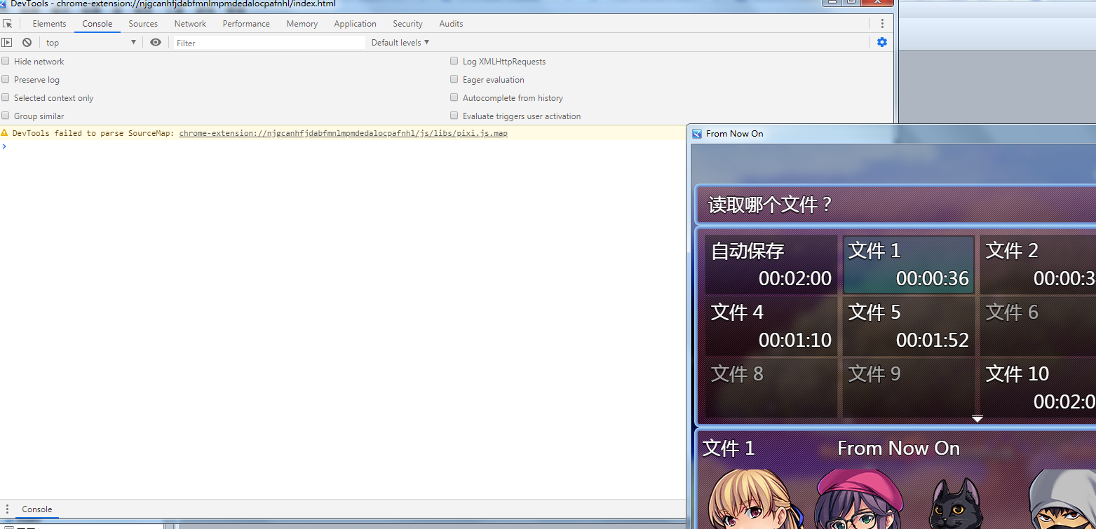Select empty save slot 文件 9
Screen dimensions: 1096x529
pyautogui.click(x=908, y=388)
